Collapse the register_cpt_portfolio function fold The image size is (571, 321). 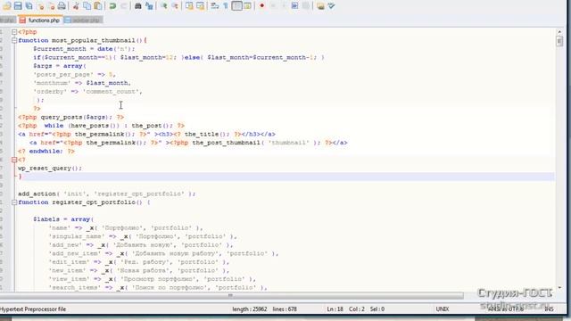tap(14, 202)
